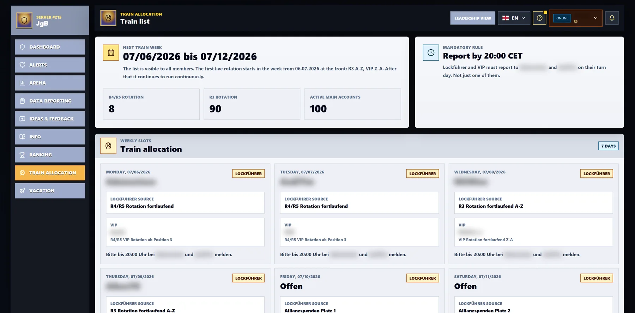Click Tuesday's 'R4/R5 VIP Rotation ab Position 3'

coord(315,240)
